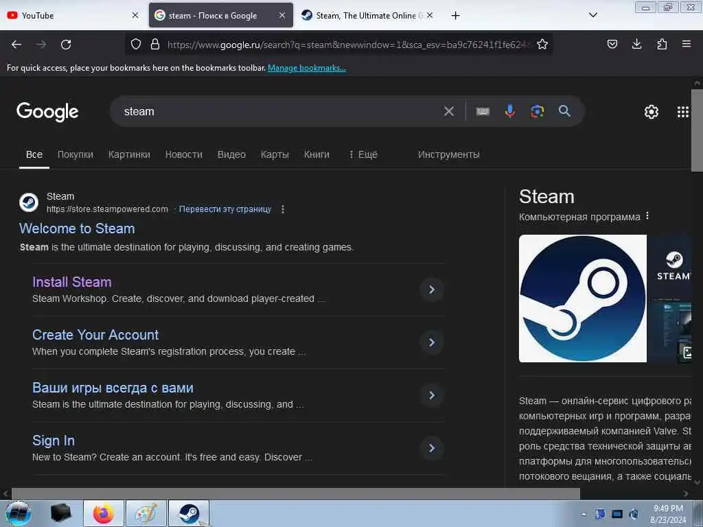Expand the Sign In row chevron
Screen dimensions: 703x527
(432, 448)
